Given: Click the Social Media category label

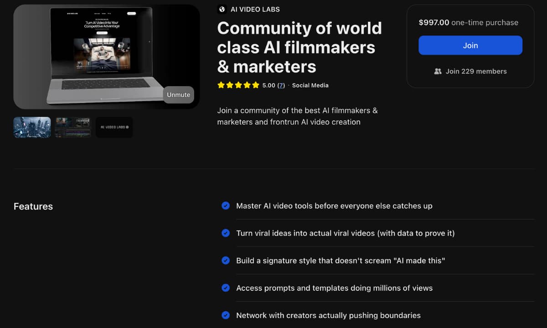Looking at the screenshot, I should (310, 85).
